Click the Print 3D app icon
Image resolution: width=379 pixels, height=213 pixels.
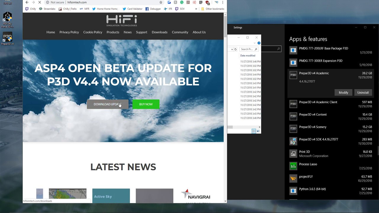point(293,154)
